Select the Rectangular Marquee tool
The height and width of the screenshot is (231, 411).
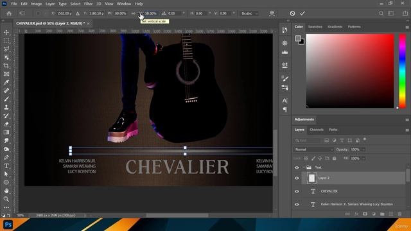coord(6,41)
